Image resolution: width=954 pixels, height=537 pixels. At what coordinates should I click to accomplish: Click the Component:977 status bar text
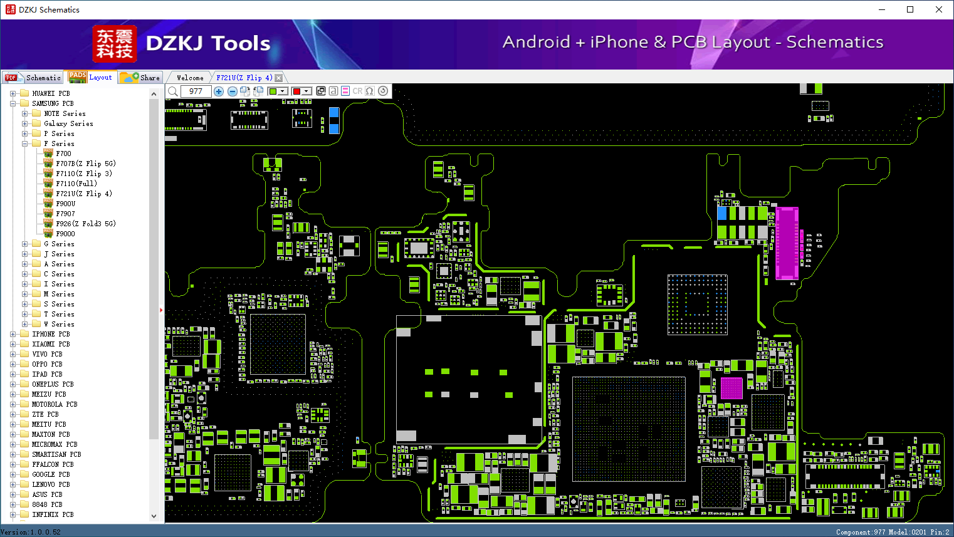pos(861,532)
